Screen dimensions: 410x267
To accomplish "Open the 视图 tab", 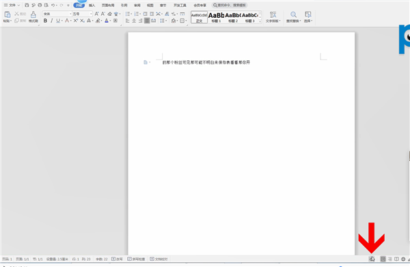I will tap(150, 5).
